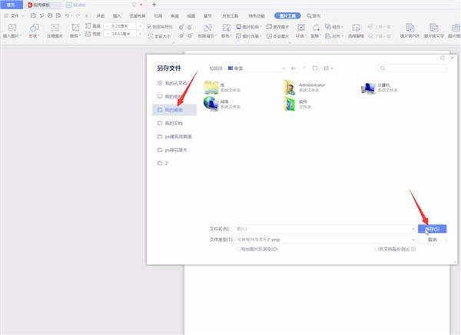Click the new folder icon in dialog
461x335 pixels.
pos(315,68)
